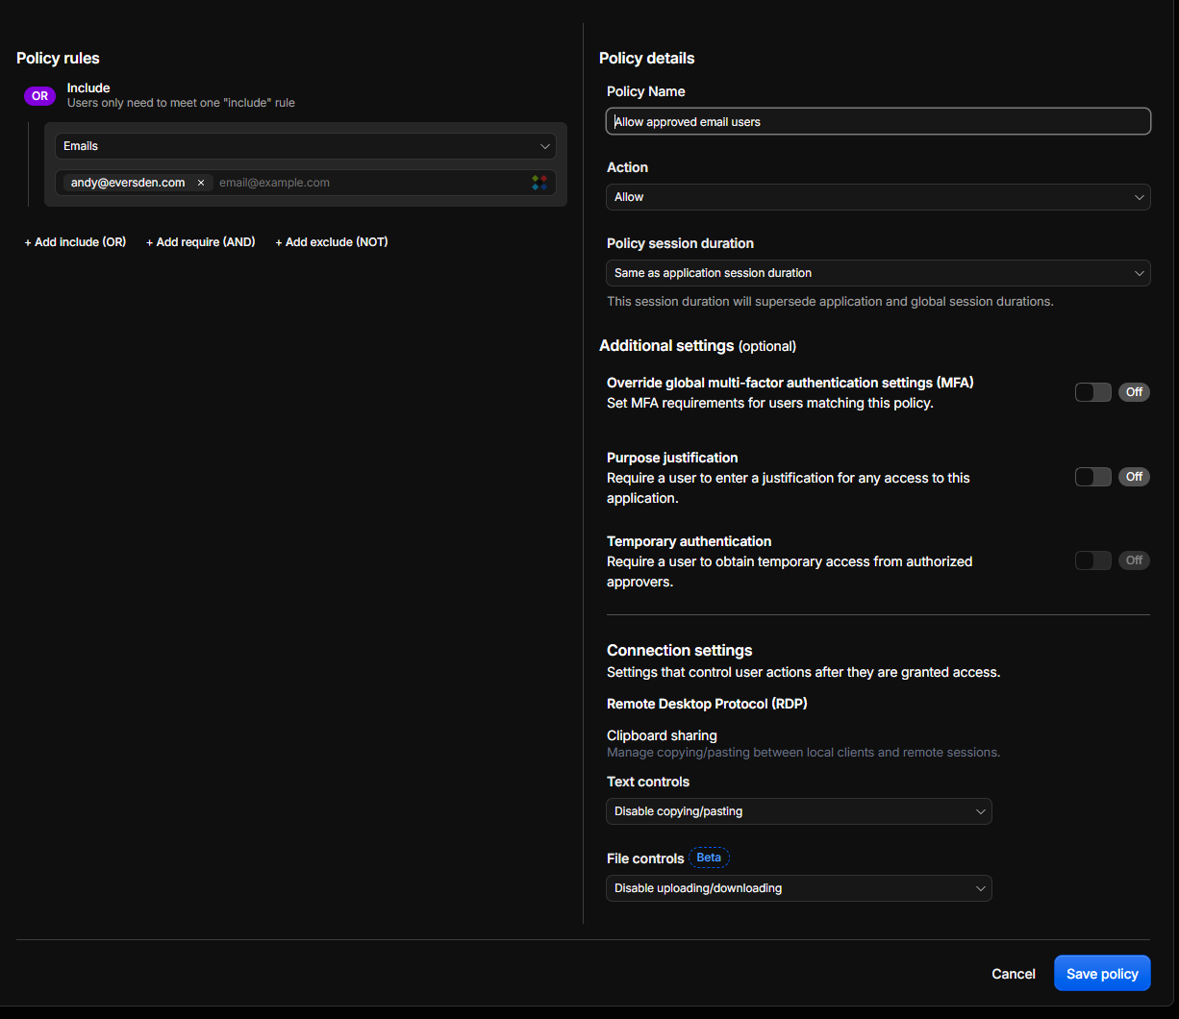1179x1019 pixels.
Task: Click the Include rule label
Action: point(88,87)
